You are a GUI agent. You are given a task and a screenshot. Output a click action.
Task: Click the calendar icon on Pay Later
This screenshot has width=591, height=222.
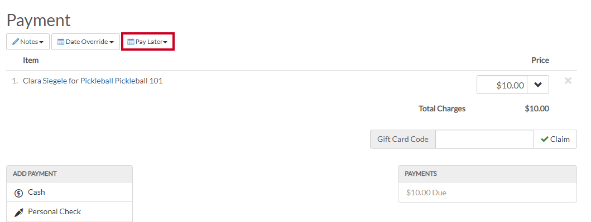tap(131, 42)
